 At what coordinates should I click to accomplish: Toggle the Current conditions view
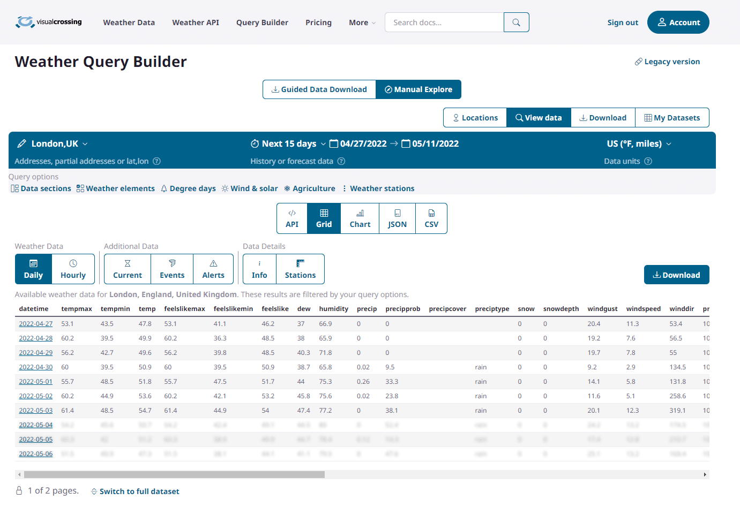coord(128,269)
